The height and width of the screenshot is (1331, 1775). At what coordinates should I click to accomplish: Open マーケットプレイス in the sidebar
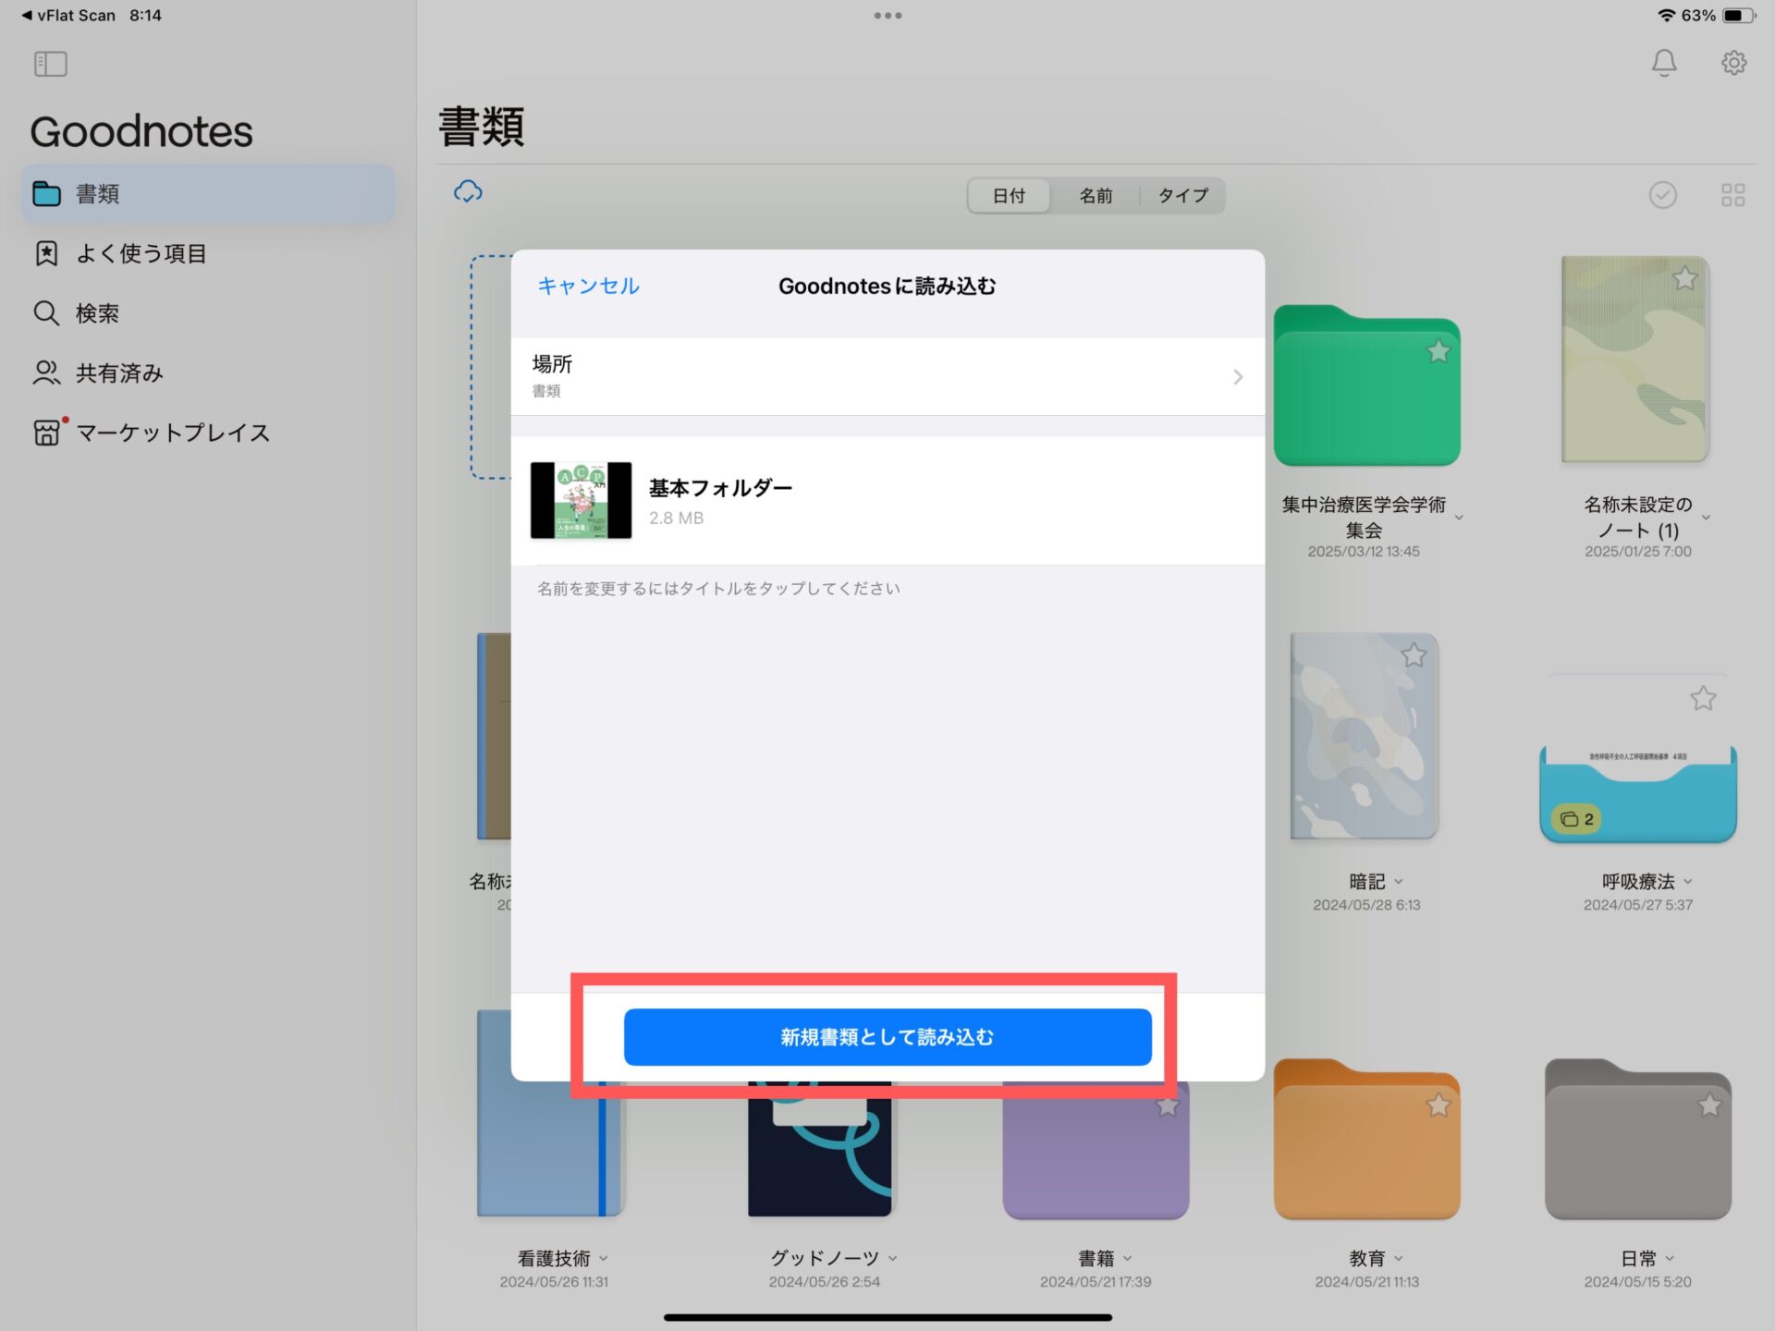(208, 433)
